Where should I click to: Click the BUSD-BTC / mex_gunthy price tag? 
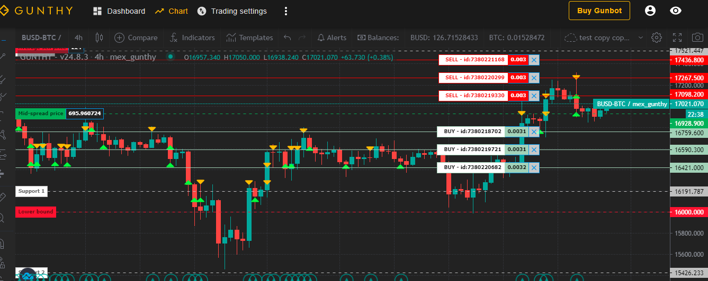click(631, 104)
